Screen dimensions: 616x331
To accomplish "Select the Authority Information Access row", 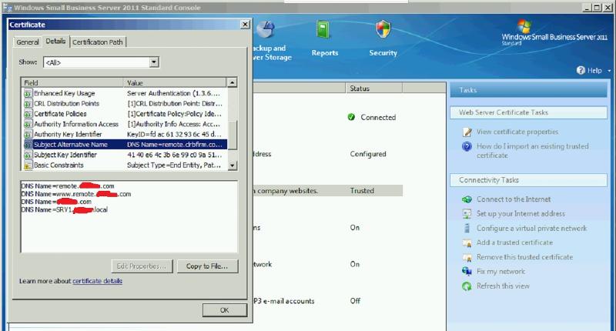I will (125, 124).
